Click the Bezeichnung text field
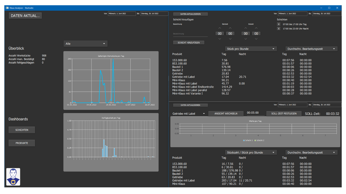The width and height of the screenshot is (346, 194). [x=190, y=34]
